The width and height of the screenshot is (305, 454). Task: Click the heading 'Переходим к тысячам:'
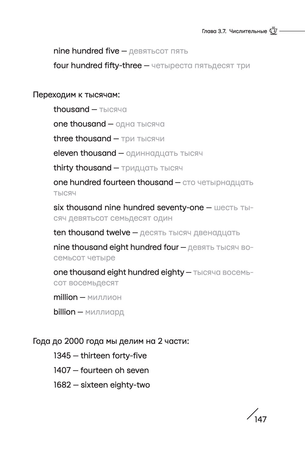coord(76,95)
